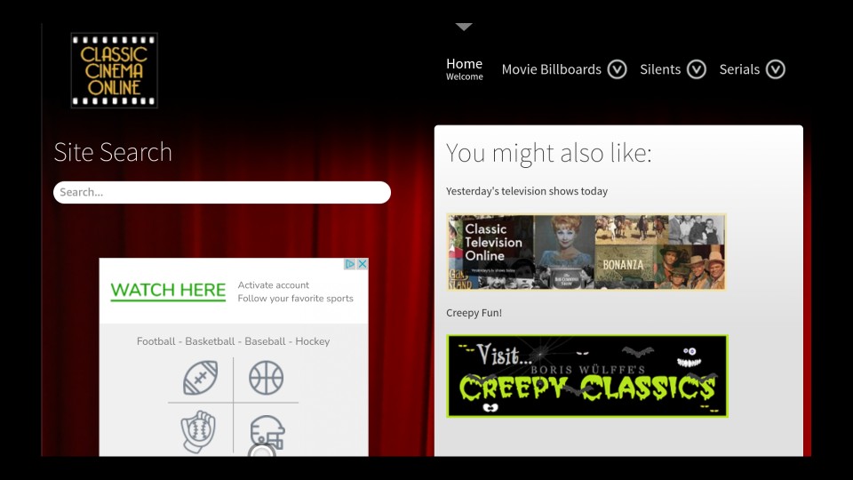The image size is (853, 480).
Task: Open the Creepy Classics banner
Action: [x=587, y=376]
